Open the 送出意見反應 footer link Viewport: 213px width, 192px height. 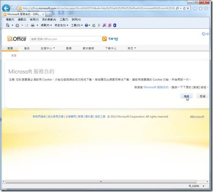(x=55, y=117)
